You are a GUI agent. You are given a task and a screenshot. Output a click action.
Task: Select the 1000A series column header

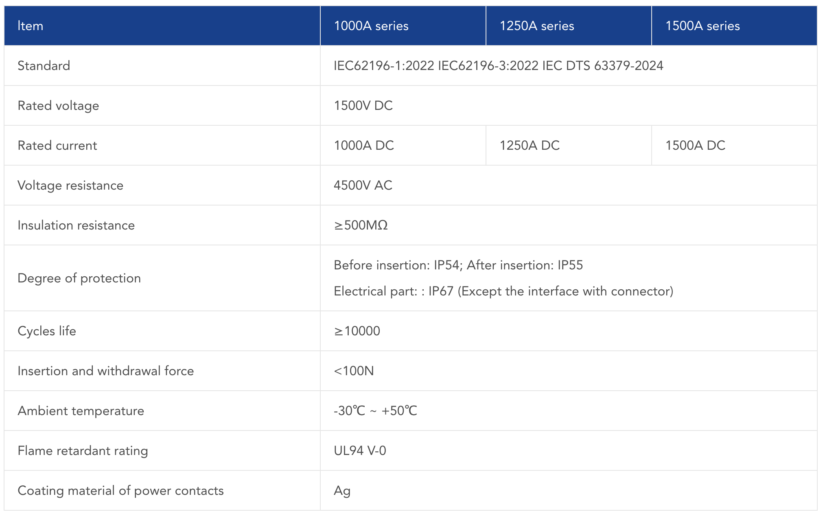coord(371,26)
